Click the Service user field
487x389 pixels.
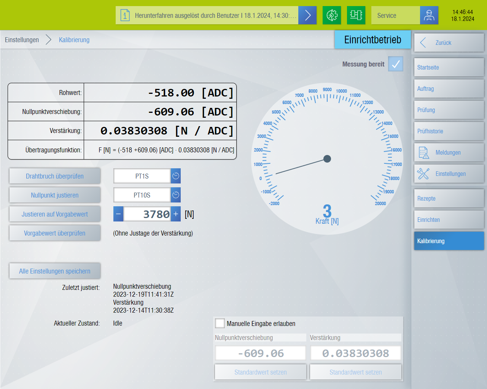(x=396, y=15)
